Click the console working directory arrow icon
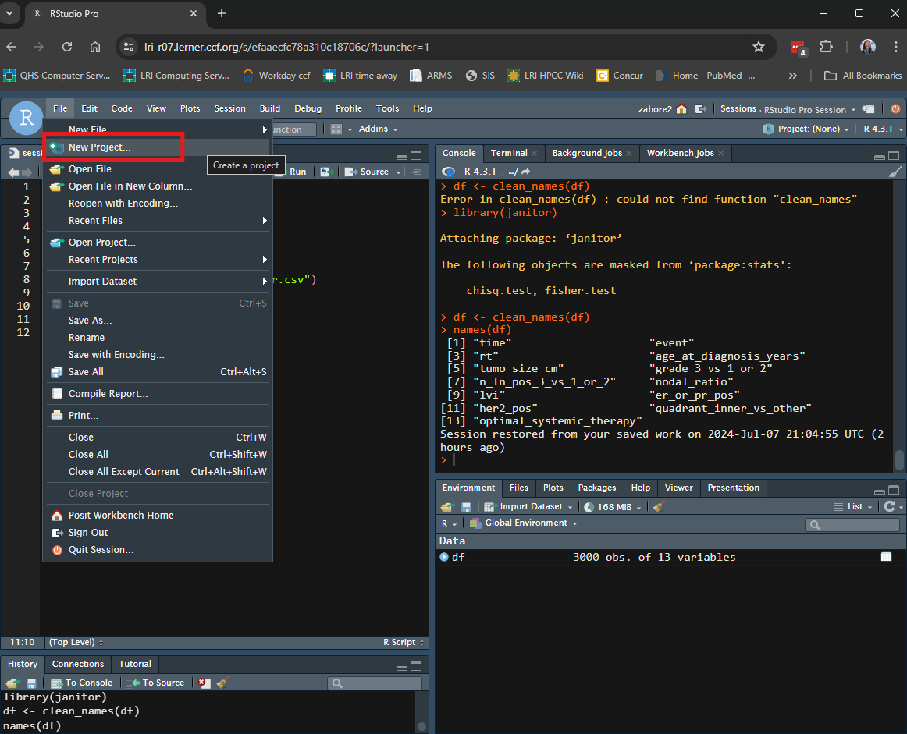Image resolution: width=907 pixels, height=734 pixels. point(525,172)
